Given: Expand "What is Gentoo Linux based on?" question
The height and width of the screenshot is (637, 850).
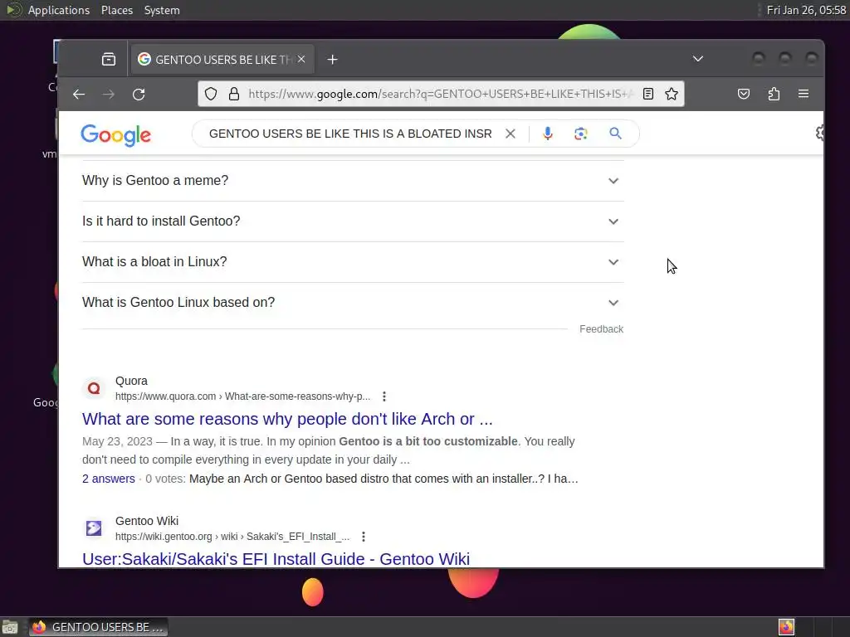Looking at the screenshot, I should click(x=353, y=302).
